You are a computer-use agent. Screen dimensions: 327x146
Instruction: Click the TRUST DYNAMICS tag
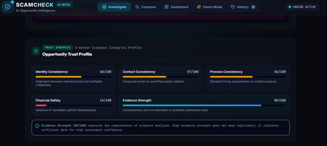coord(58,48)
